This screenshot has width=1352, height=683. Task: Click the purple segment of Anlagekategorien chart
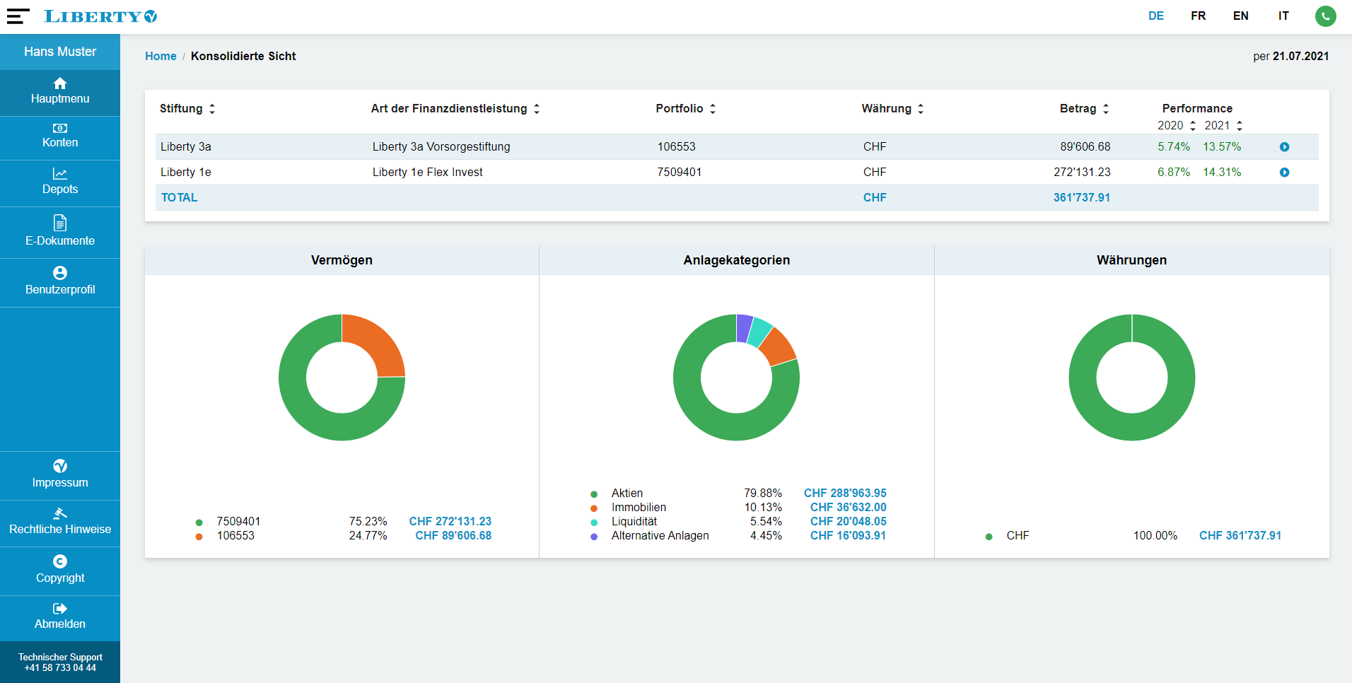pos(744,328)
